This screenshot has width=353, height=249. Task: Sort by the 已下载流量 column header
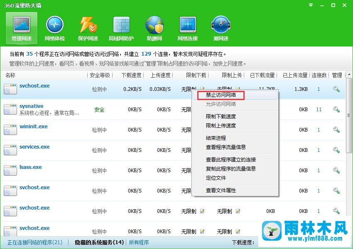262,75
